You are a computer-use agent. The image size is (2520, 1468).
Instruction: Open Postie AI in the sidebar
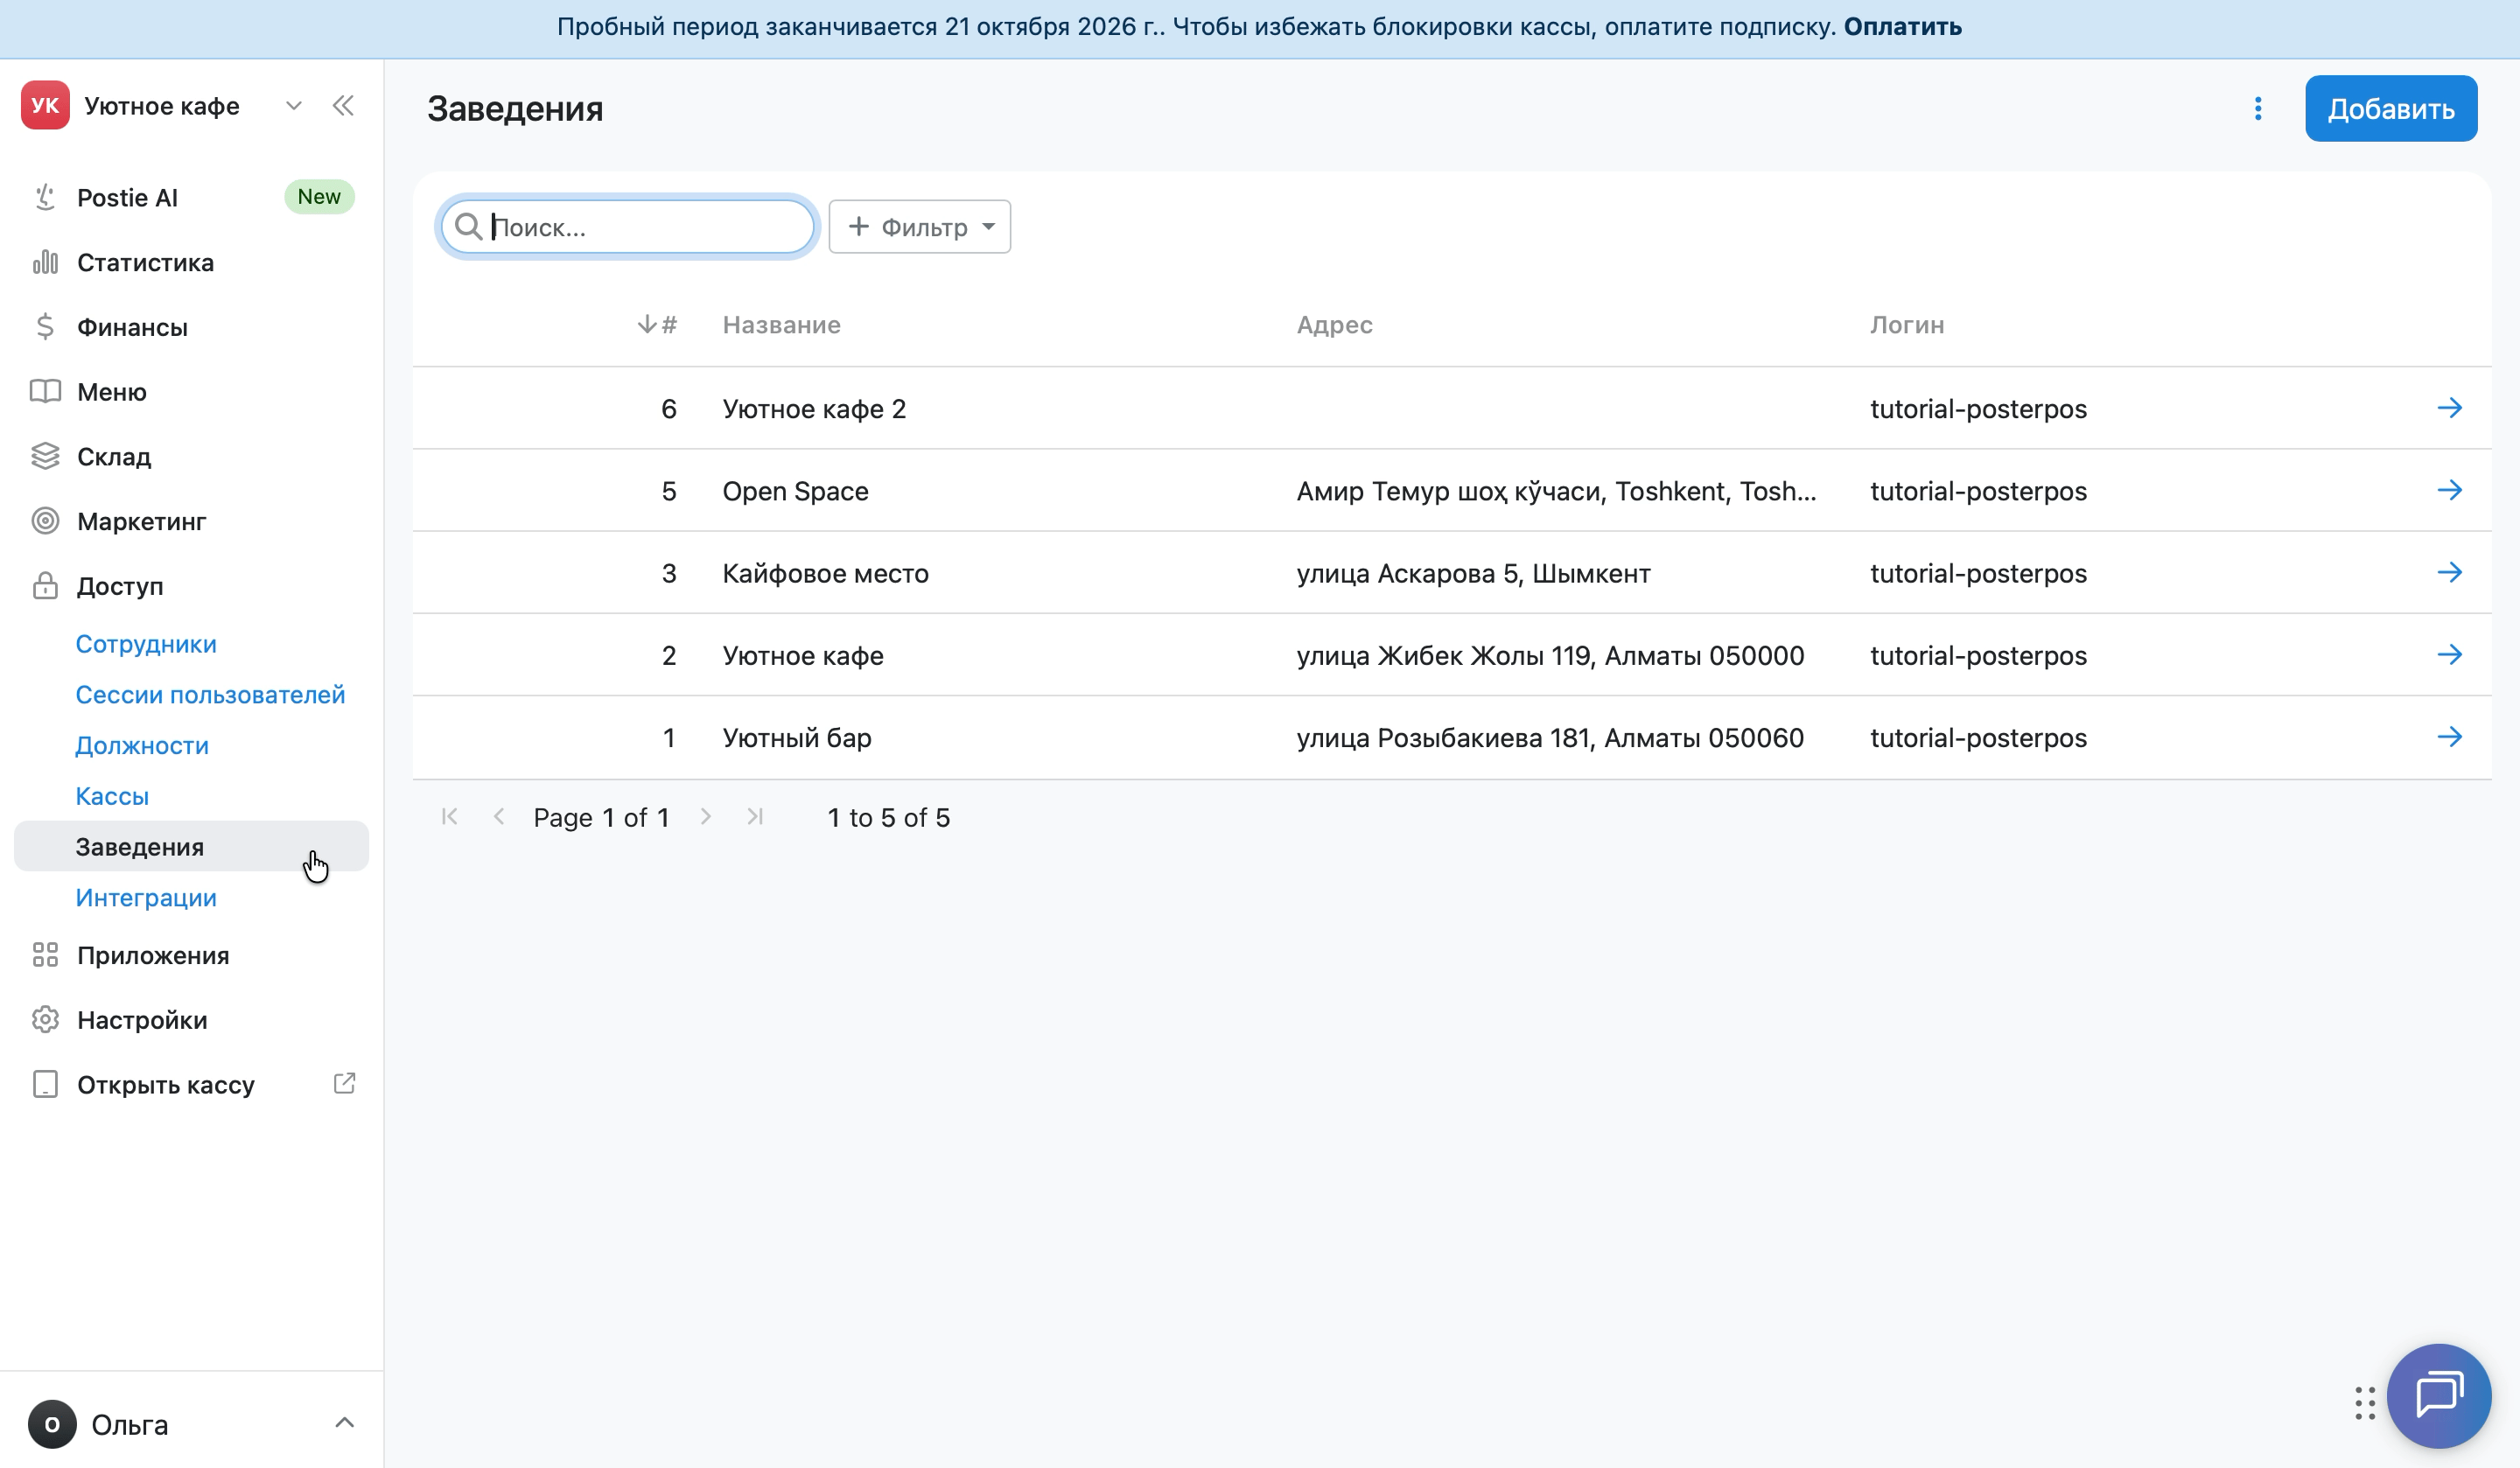pos(127,198)
